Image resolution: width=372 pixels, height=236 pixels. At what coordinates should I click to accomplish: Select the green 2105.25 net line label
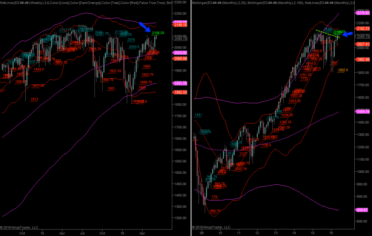(158, 33)
